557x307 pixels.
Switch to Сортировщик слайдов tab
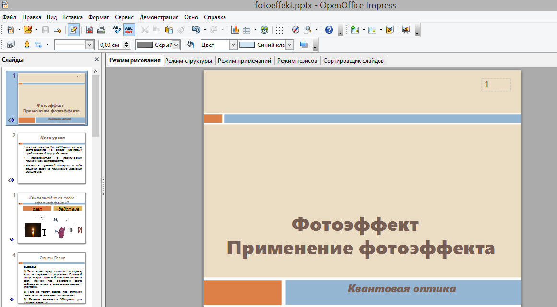(354, 61)
